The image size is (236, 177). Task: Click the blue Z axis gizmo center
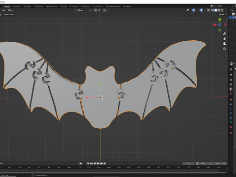[x=220, y=25]
